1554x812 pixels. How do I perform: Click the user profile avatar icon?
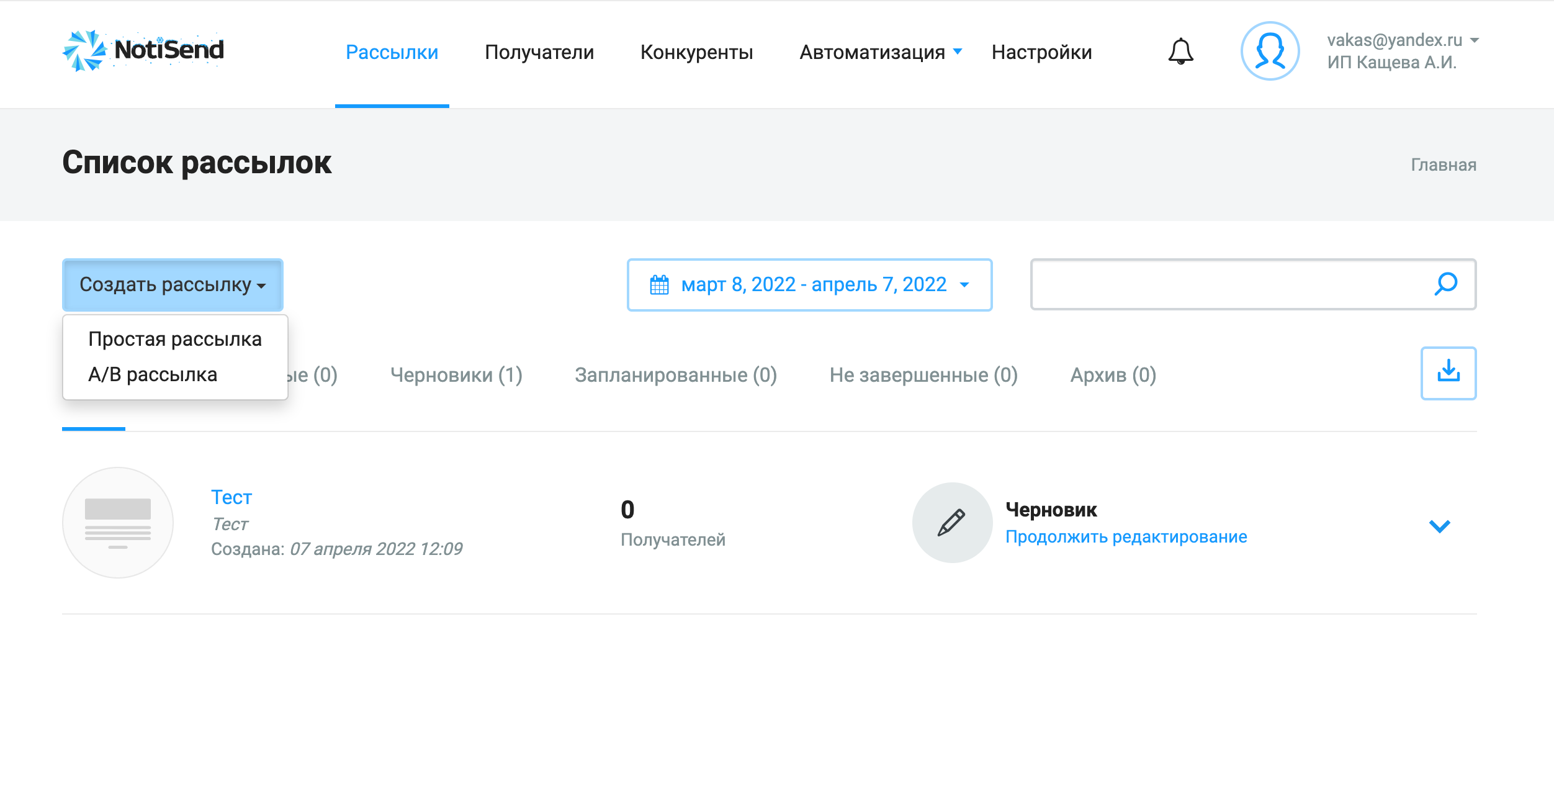pos(1270,52)
